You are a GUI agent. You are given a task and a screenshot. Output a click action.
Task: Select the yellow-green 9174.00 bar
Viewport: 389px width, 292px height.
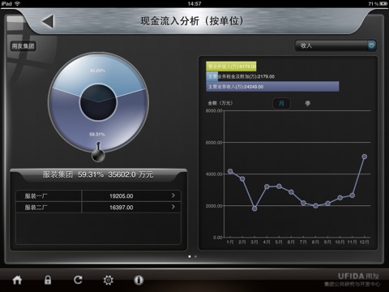pyautogui.click(x=231, y=67)
